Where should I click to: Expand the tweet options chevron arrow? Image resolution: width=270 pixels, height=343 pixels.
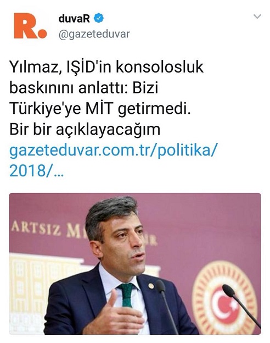coord(257,16)
